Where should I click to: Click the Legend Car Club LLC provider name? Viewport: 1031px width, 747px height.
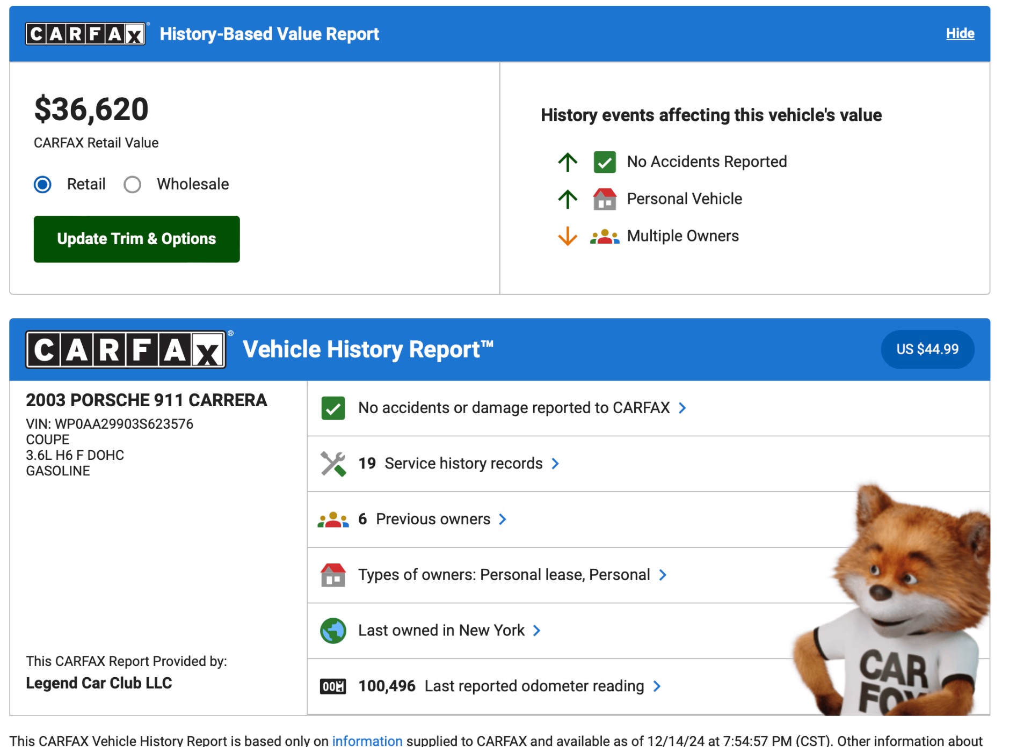pyautogui.click(x=99, y=683)
